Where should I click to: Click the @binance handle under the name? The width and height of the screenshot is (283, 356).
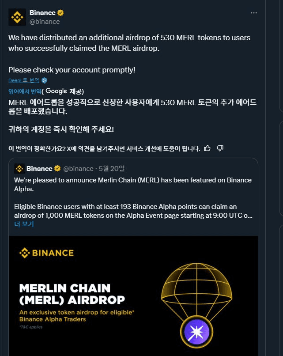(x=45, y=22)
